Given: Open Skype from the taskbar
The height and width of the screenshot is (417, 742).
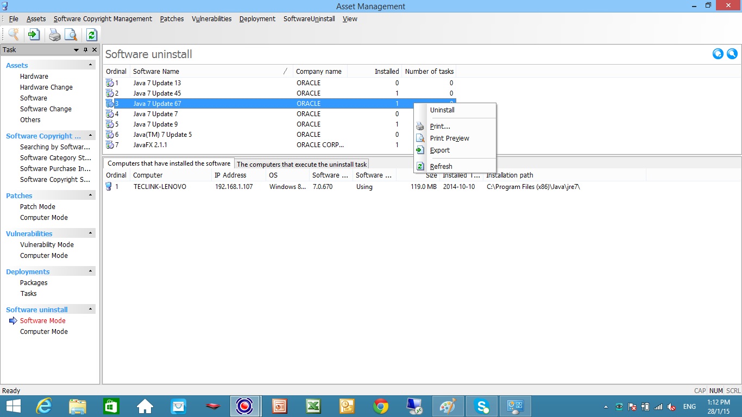Looking at the screenshot, I should coord(482,406).
